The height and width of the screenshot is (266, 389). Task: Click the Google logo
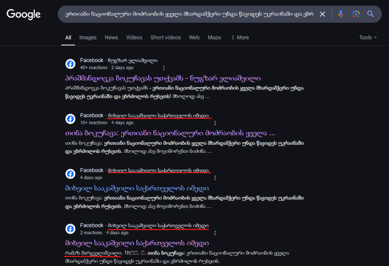[24, 15]
